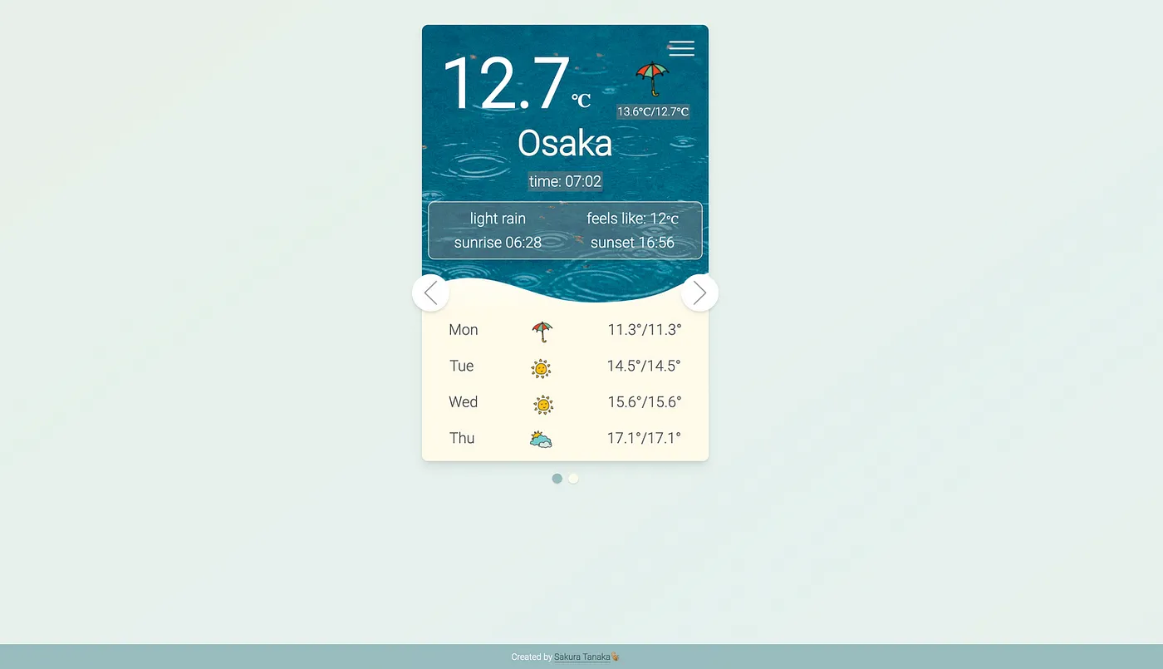Open the hamburger menu icon
Screen dimensions: 1163x669
(681, 48)
